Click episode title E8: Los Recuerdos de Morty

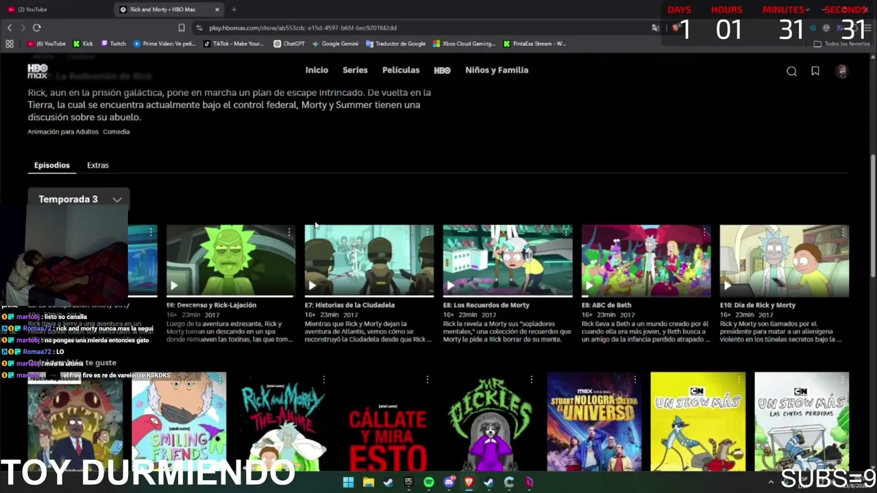click(486, 305)
